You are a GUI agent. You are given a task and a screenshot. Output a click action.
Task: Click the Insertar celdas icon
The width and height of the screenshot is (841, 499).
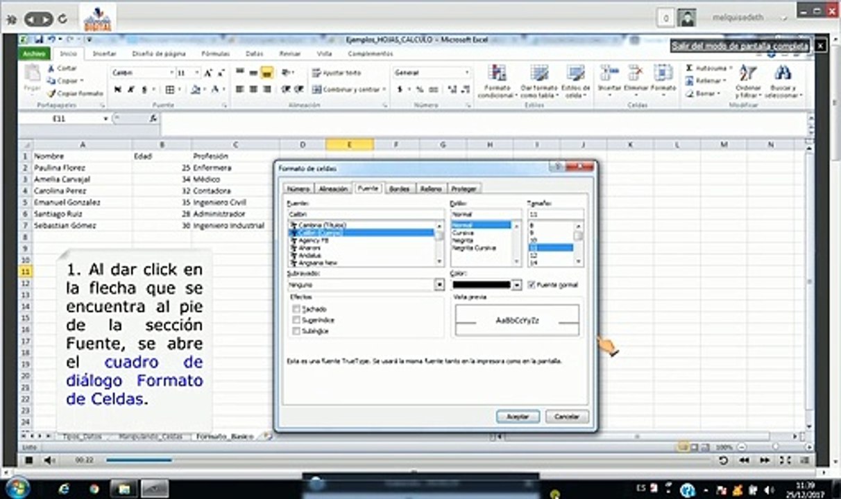coord(609,73)
